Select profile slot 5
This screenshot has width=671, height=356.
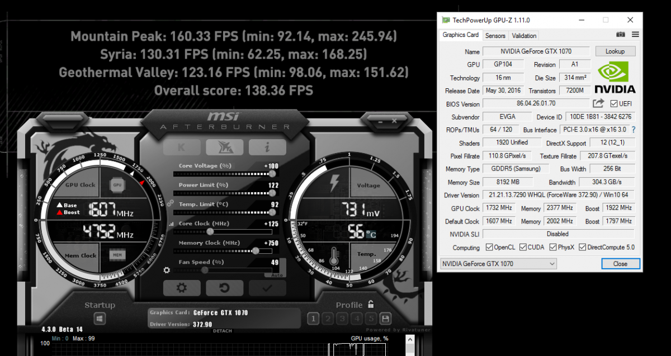(x=371, y=319)
